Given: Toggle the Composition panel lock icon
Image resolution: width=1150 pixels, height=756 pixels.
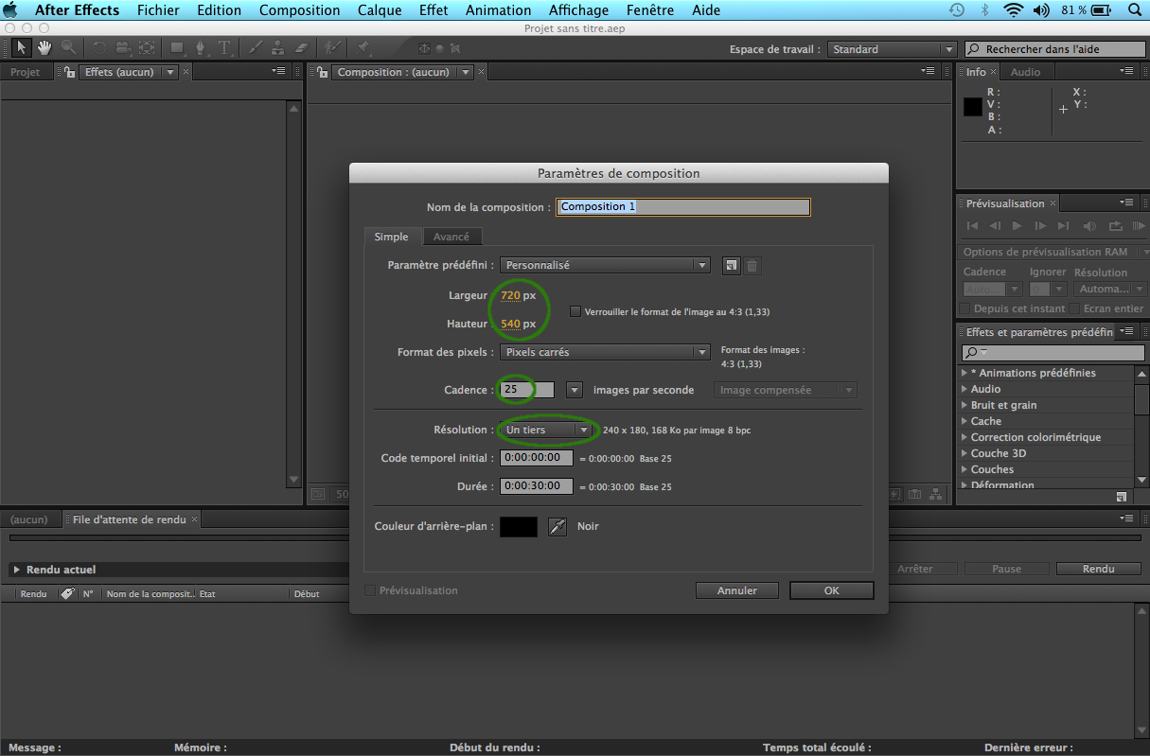Looking at the screenshot, I should point(323,72).
